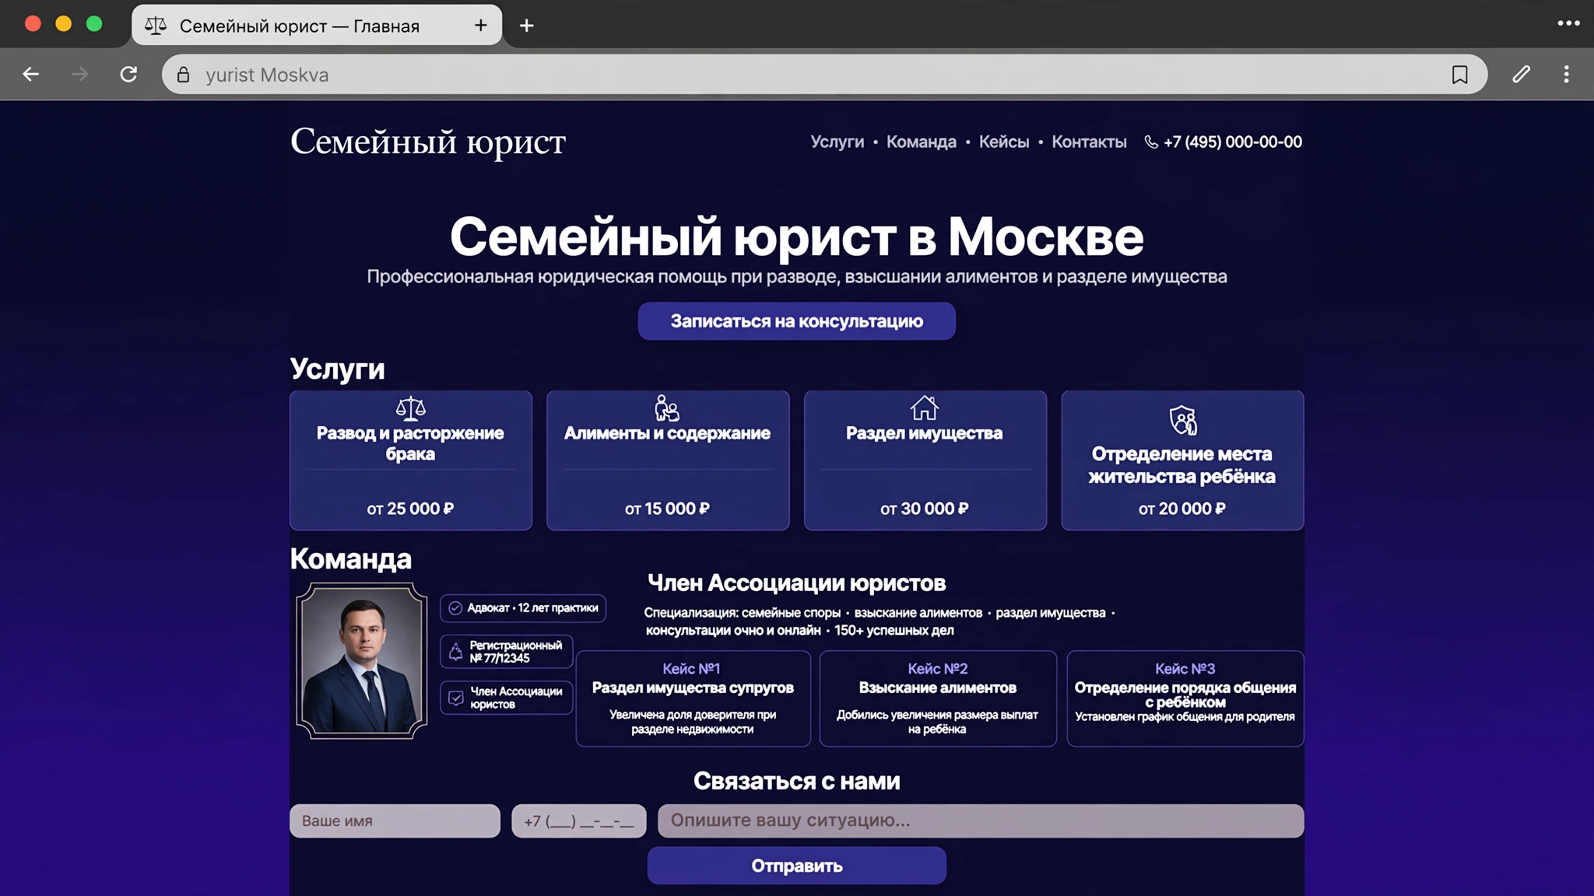
Task: Reload the page with the refresh icon
Action: (x=128, y=75)
